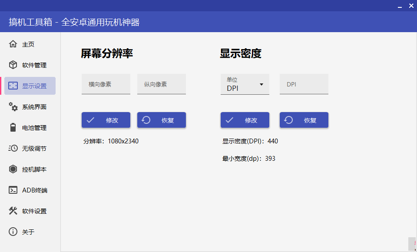Screen dimensions: 417x252
Task: Click the tools icon beside 软件设置
Action: click(13, 211)
